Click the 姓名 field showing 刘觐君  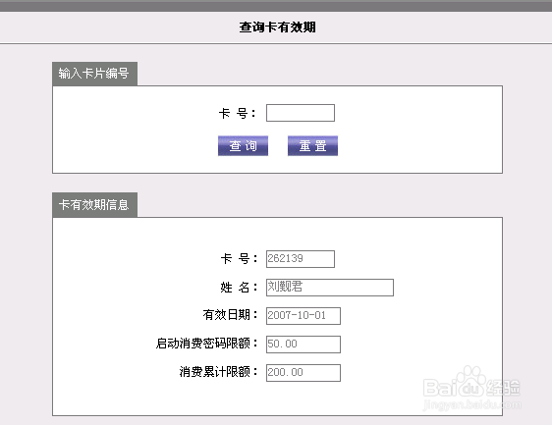[330, 288]
